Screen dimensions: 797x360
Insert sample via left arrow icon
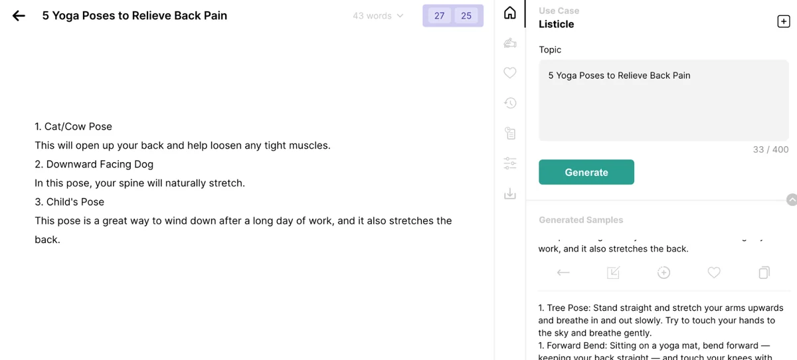pyautogui.click(x=563, y=272)
